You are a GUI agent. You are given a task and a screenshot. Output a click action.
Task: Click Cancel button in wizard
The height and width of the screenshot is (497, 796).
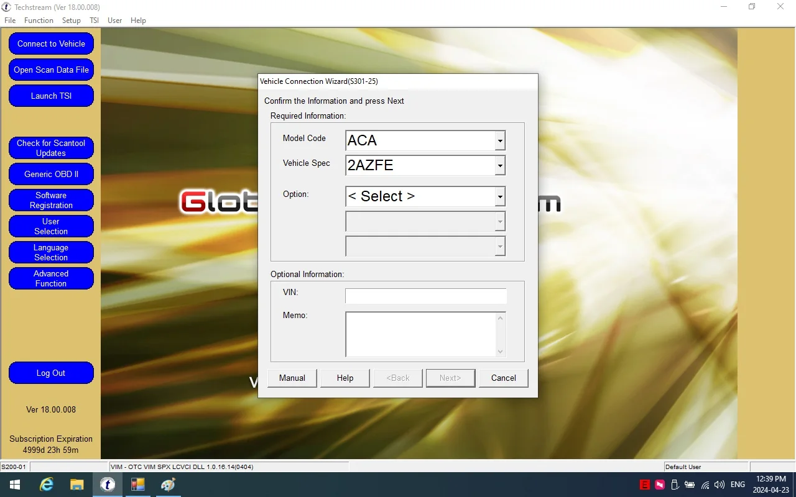(x=504, y=378)
